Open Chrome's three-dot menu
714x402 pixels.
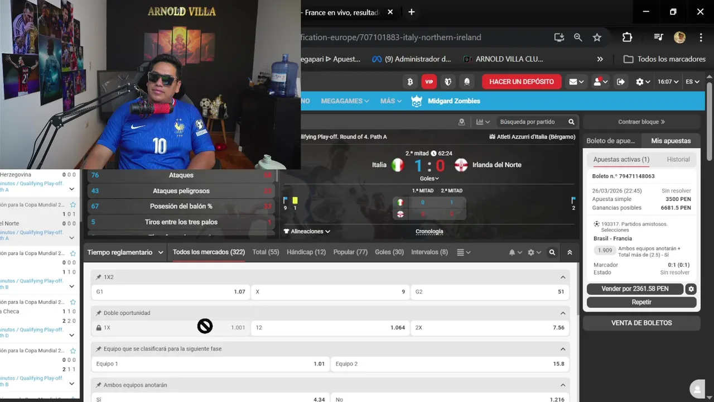pos(701,37)
